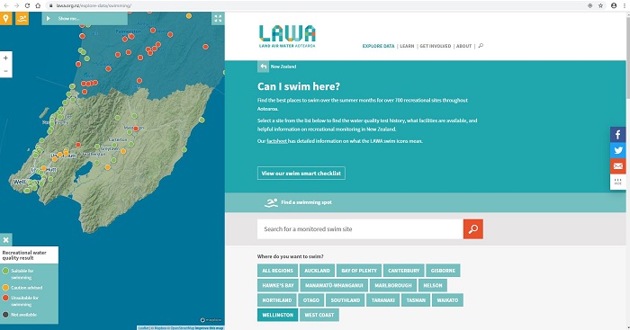Switch to the swimming layer icon
This screenshot has width=630, height=330.
(22, 19)
